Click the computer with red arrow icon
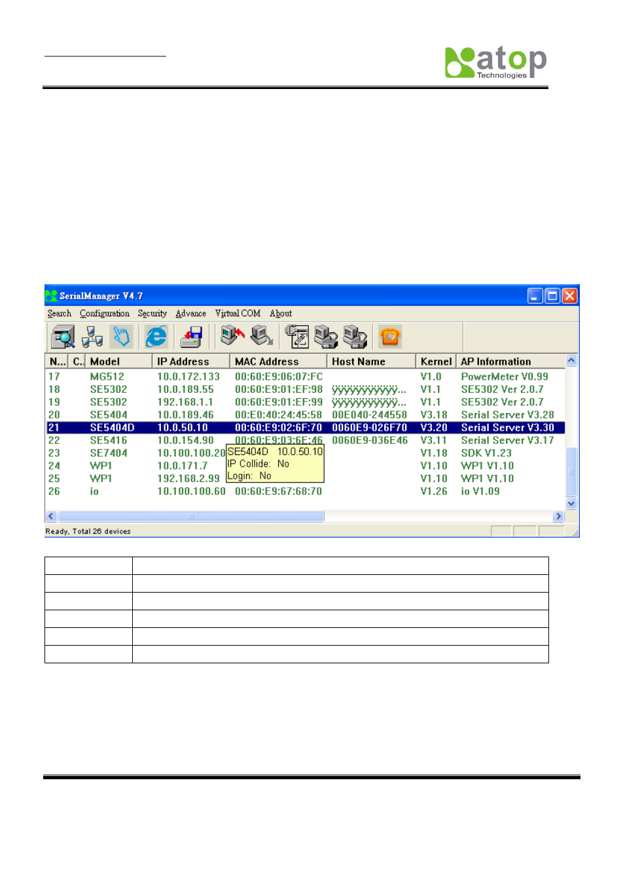Viewport: 625px width, 884px height. (x=232, y=336)
